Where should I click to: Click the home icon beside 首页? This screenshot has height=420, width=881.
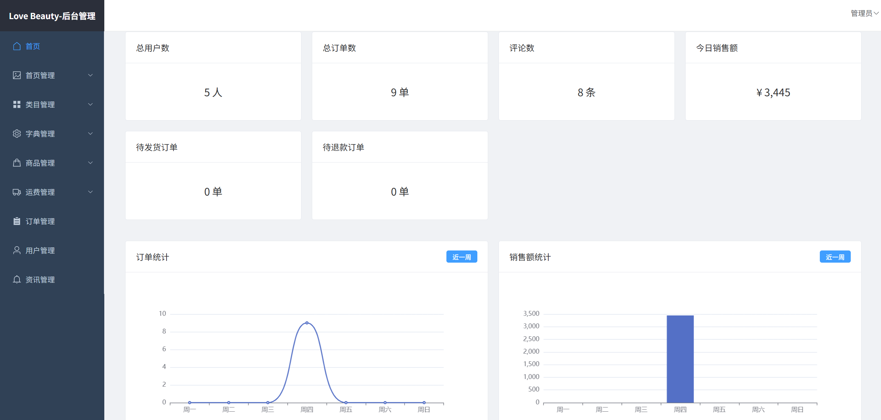point(17,46)
